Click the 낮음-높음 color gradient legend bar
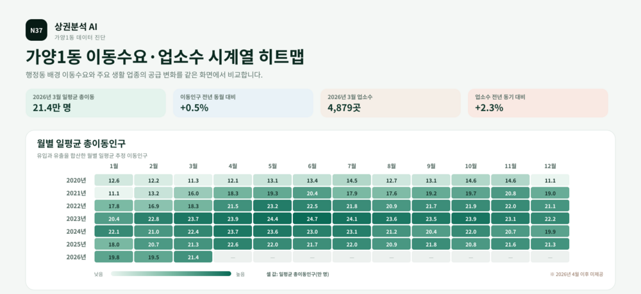641x294 pixels. (171, 274)
